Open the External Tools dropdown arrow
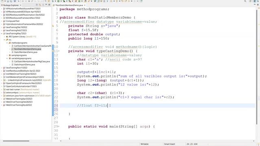The image size is (260, 146). (72, 1)
